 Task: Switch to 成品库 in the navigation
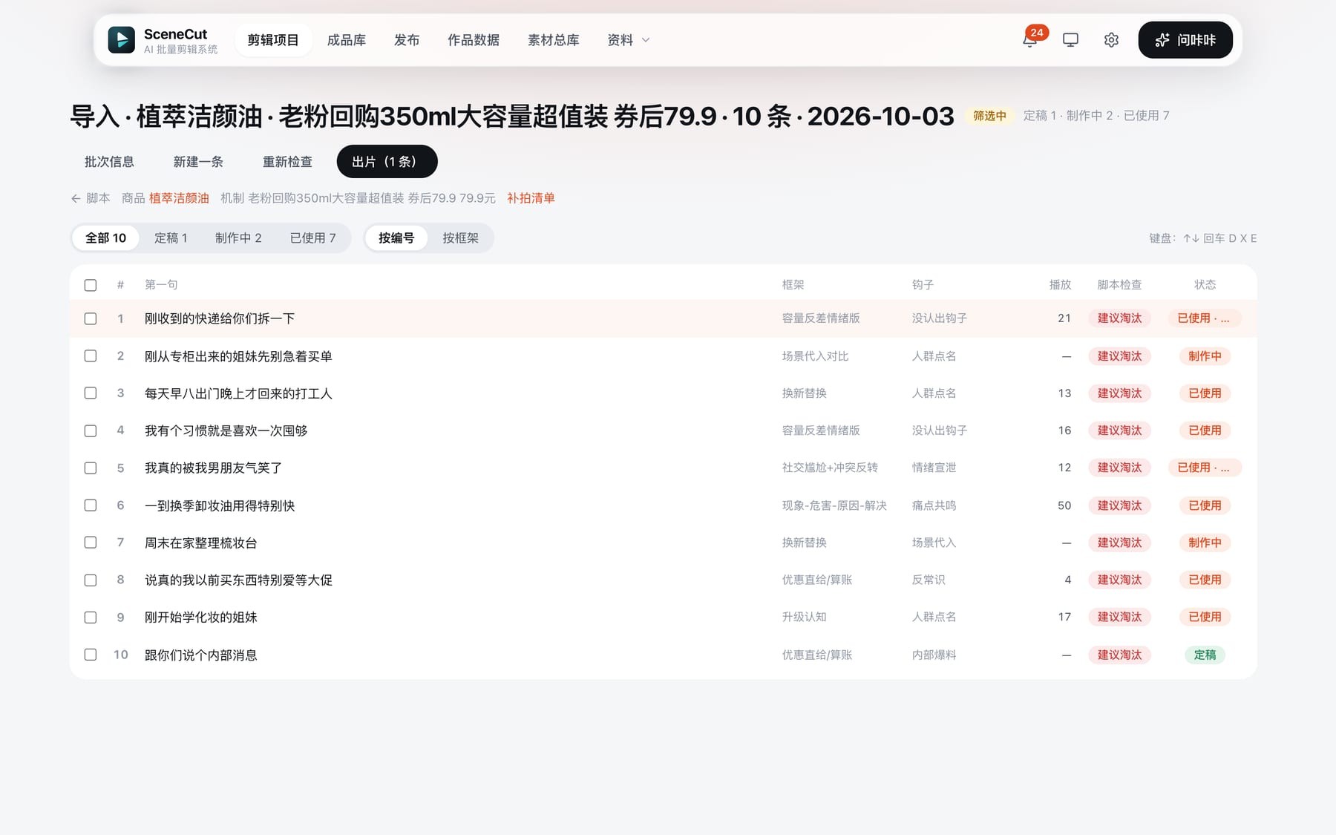point(347,40)
